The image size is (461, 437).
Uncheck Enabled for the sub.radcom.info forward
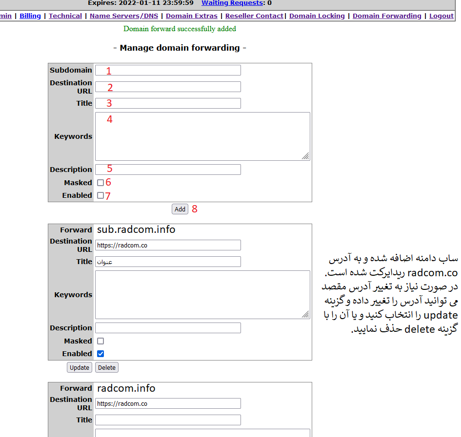100,354
